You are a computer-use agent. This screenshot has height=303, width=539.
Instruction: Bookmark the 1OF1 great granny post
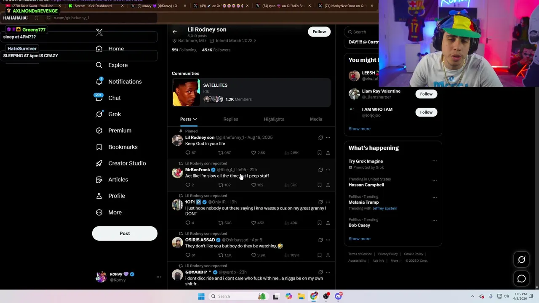point(320,223)
